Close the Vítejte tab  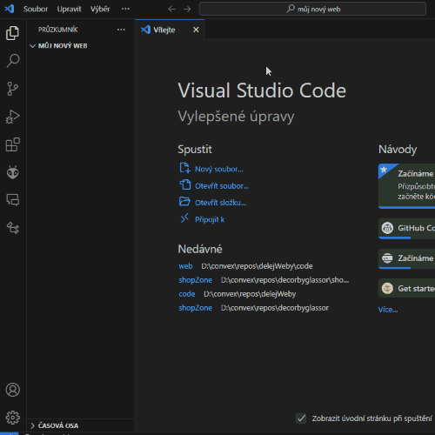point(196,30)
